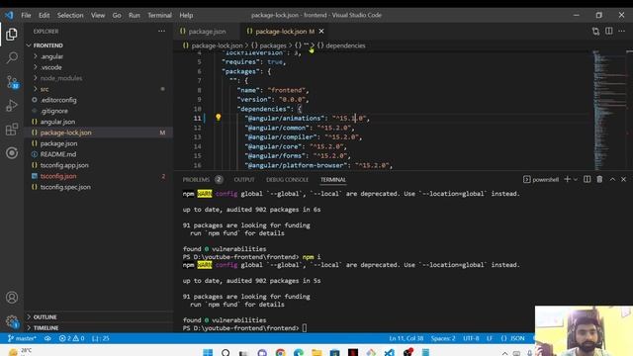This screenshot has height=356, width=633.
Task: Open File Explorer from taskbar
Action: click(316, 353)
